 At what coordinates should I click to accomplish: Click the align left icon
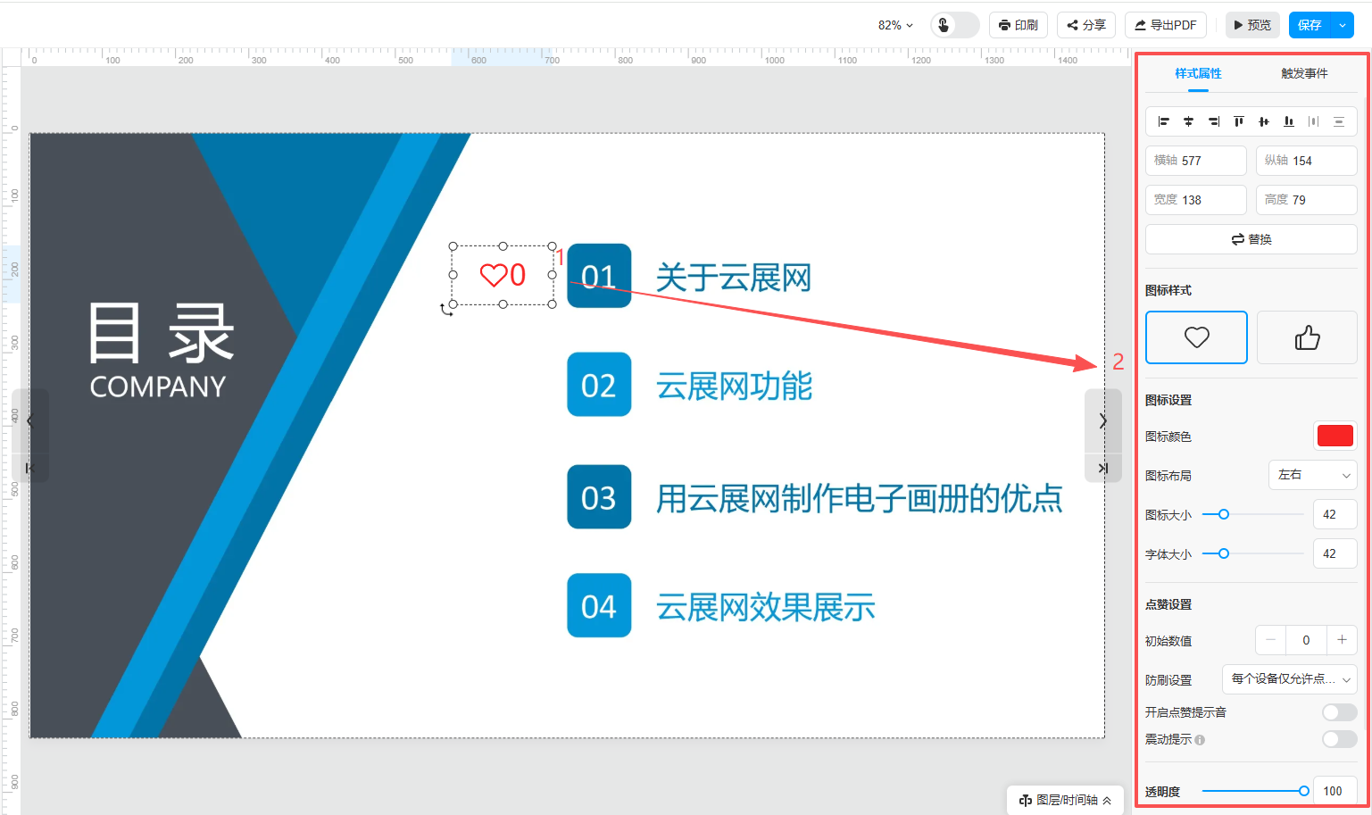pyautogui.click(x=1163, y=121)
